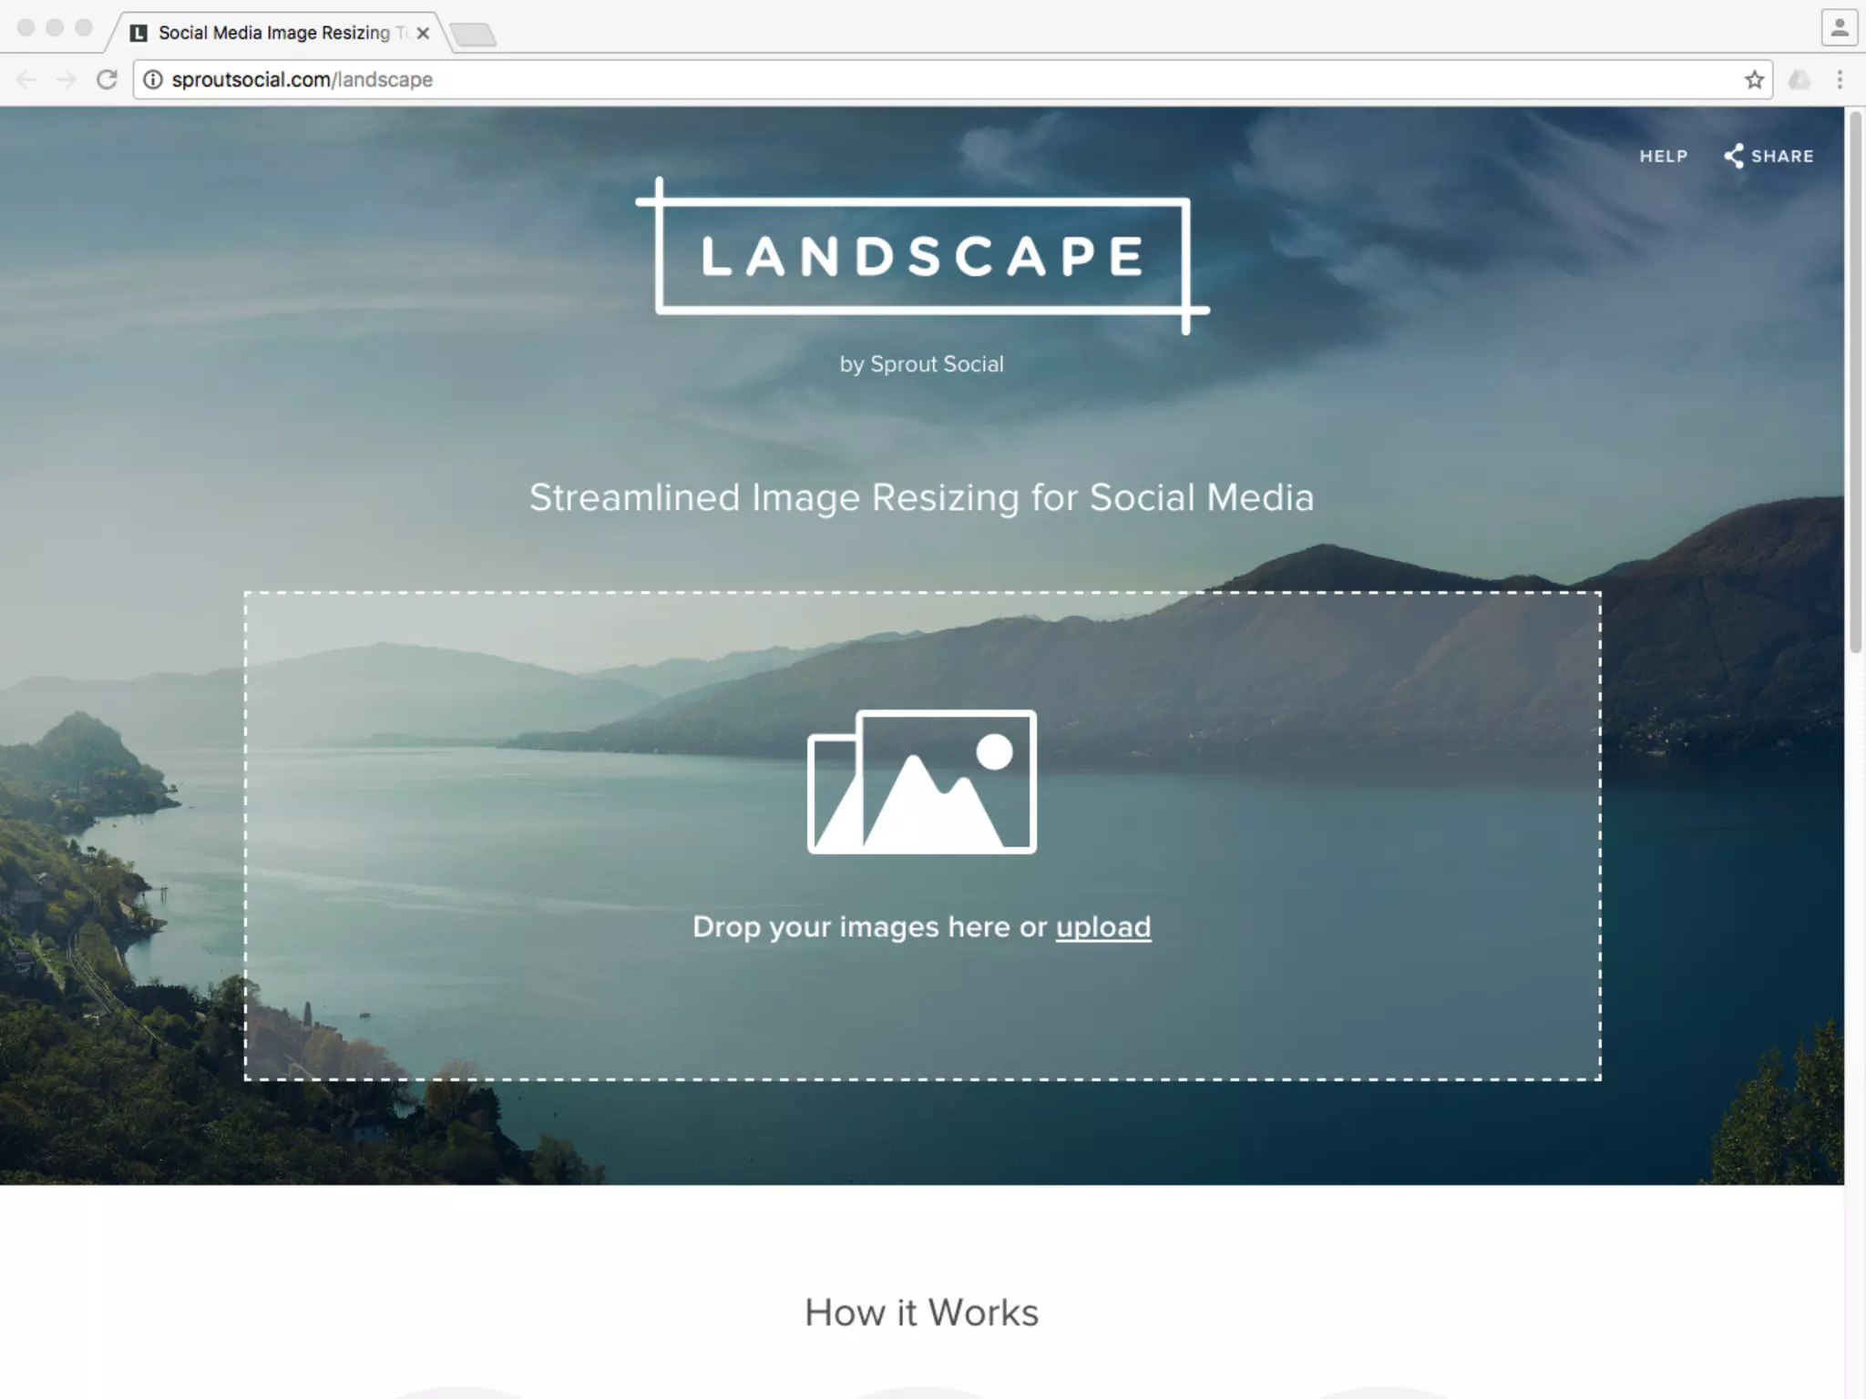Click the vertical page scrollbar
Image resolution: width=1866 pixels, height=1399 pixels.
point(1855,383)
